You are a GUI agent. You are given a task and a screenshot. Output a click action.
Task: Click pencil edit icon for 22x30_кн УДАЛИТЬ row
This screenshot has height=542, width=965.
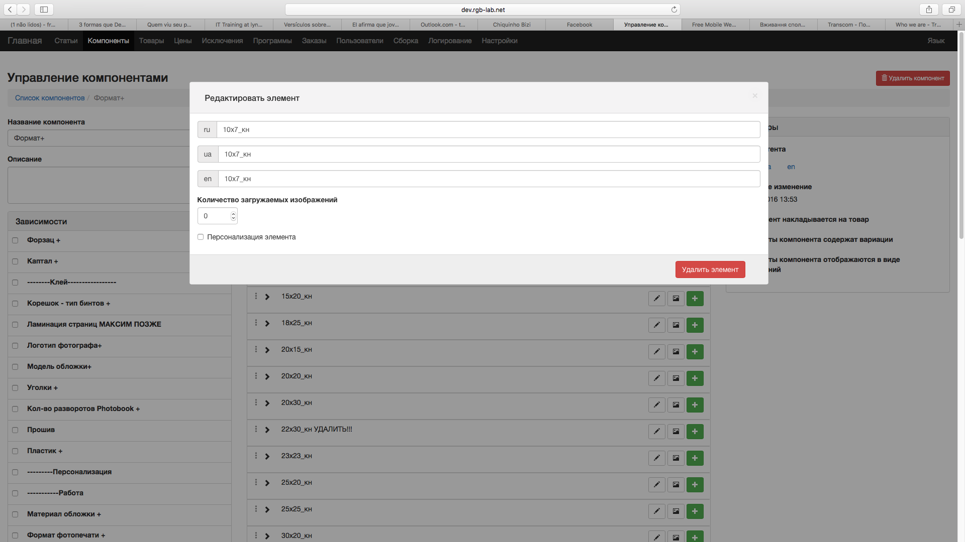tap(656, 432)
